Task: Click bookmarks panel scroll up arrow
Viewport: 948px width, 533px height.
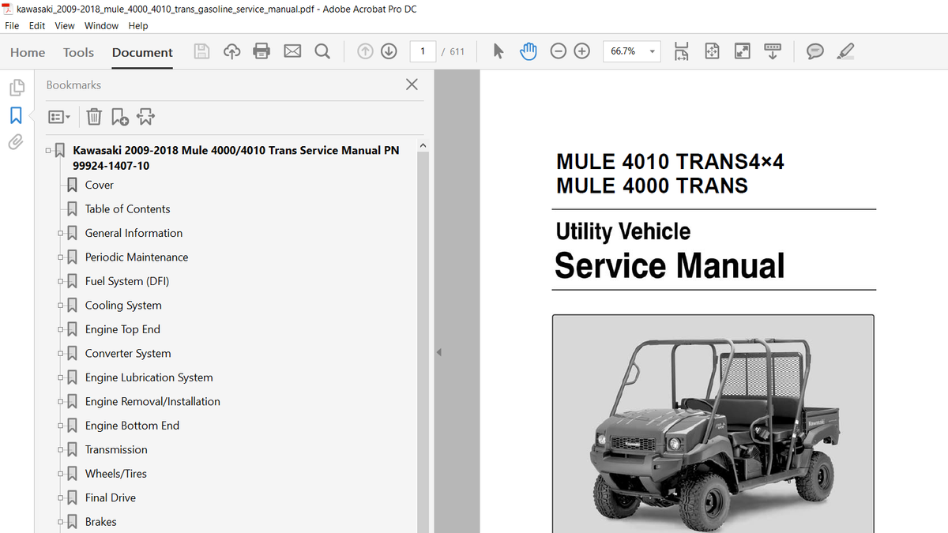Action: [x=422, y=145]
